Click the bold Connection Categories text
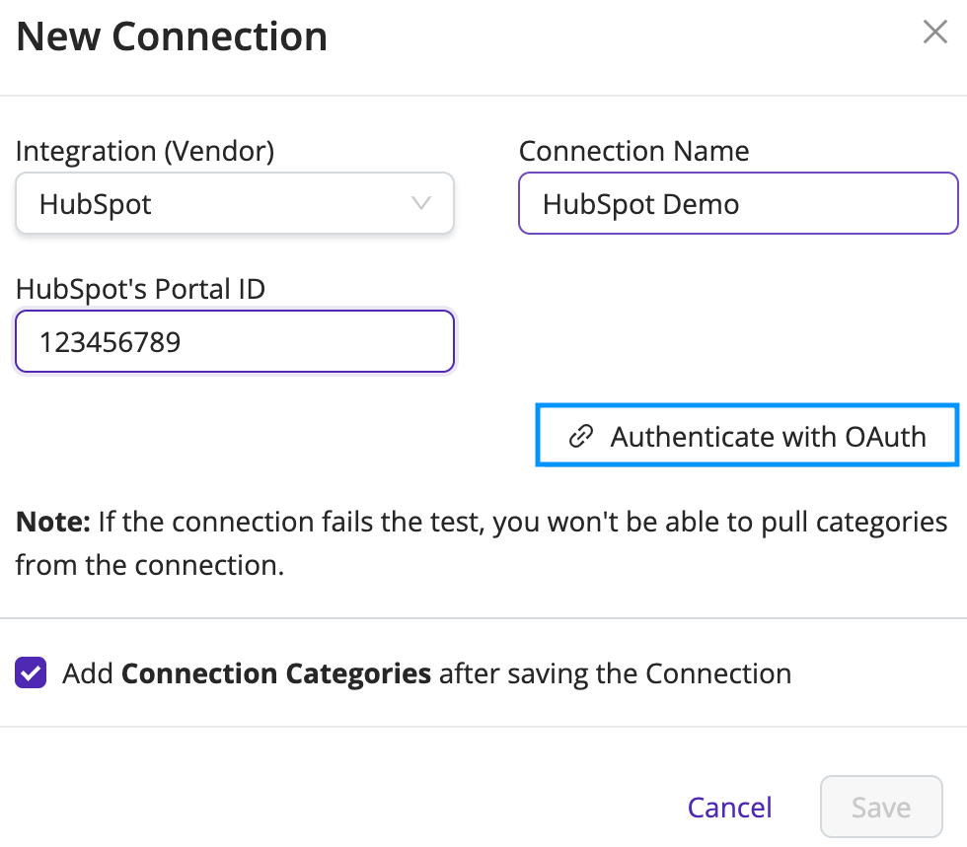This screenshot has width=967, height=847. (x=275, y=673)
